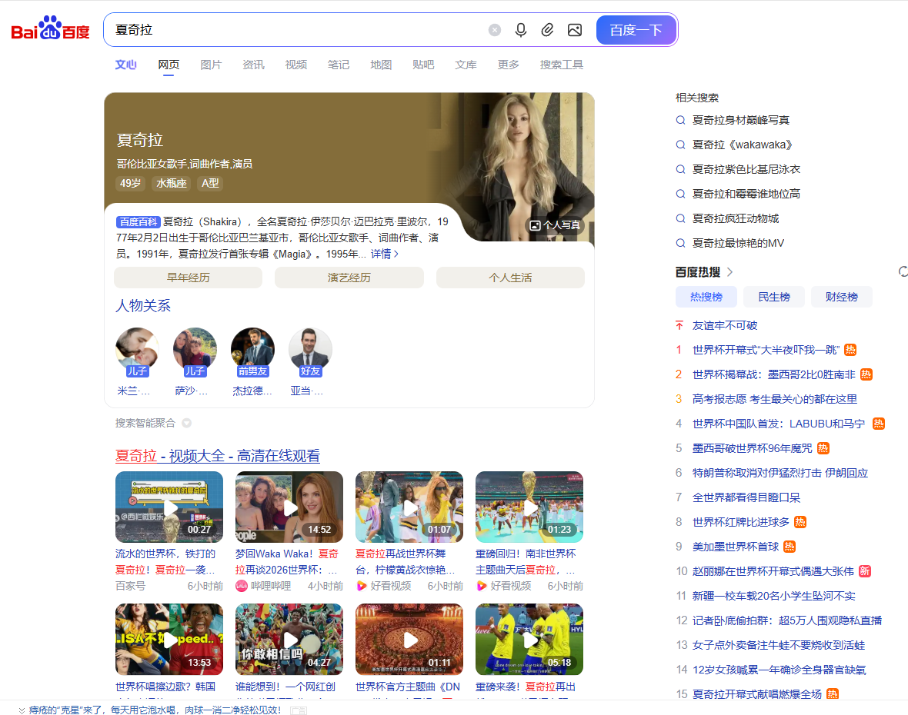Select the 图片 tab

click(x=211, y=65)
